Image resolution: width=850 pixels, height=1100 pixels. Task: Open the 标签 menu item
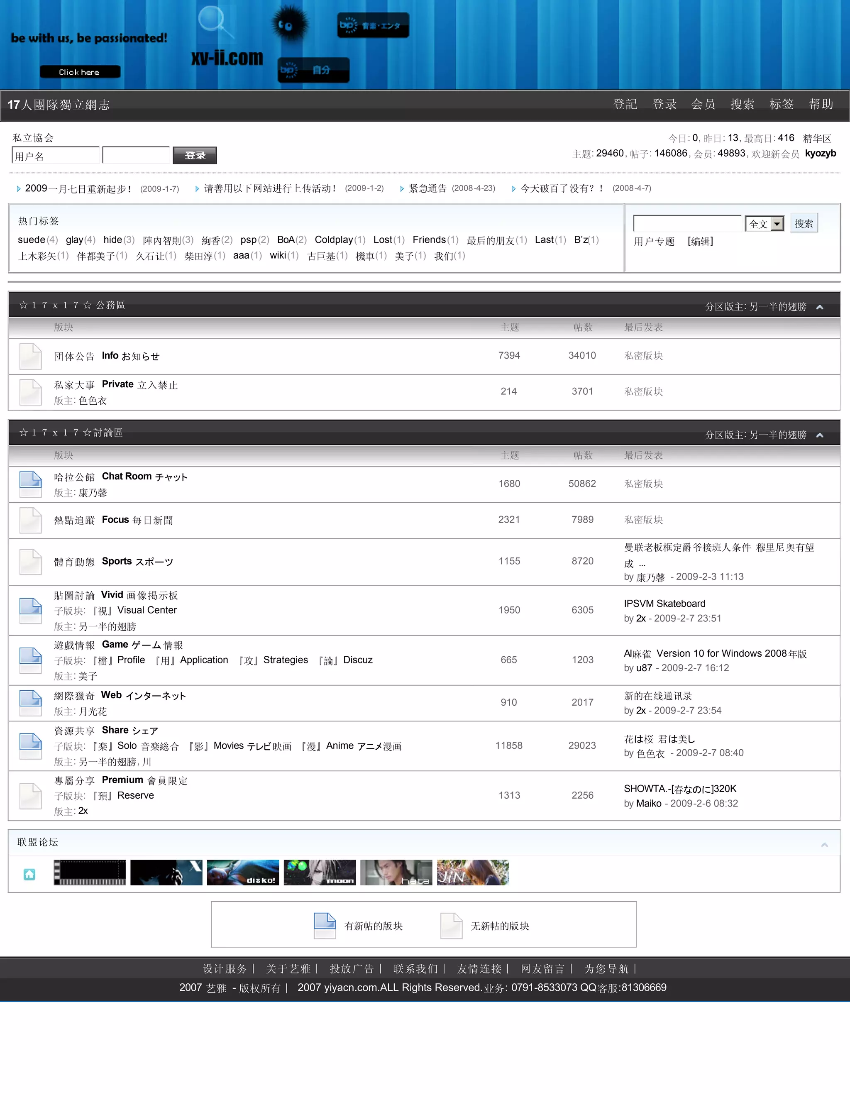[781, 104]
